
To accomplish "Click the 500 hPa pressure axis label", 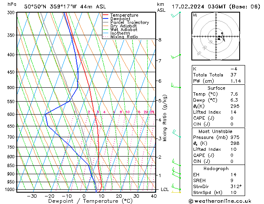I will click(11, 88).
